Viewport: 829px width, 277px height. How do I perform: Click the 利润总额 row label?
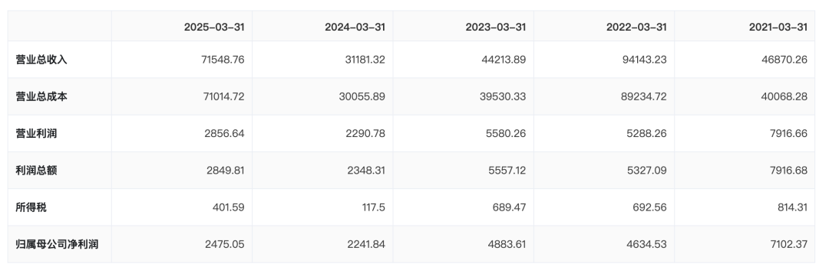pyautogui.click(x=37, y=170)
